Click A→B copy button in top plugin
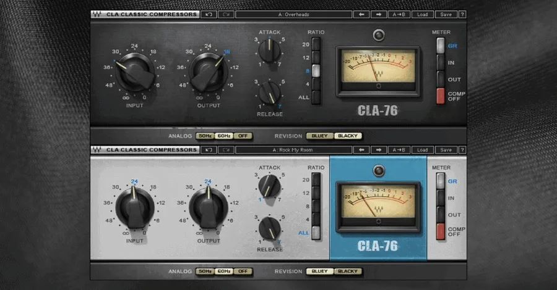557x290 pixels. [399, 15]
